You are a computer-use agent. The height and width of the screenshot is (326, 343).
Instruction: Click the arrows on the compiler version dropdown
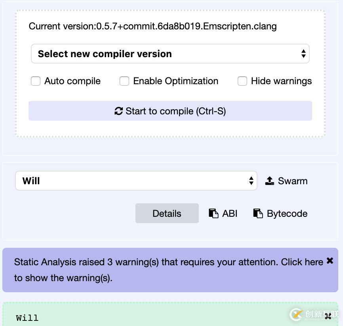click(303, 54)
